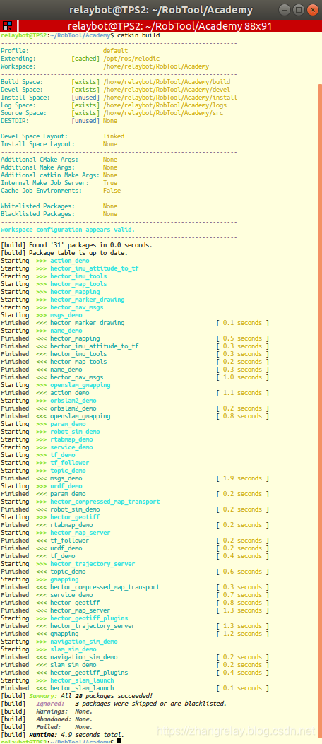Select the Extending path '/opt/ros/melodic'

[x=130, y=59]
